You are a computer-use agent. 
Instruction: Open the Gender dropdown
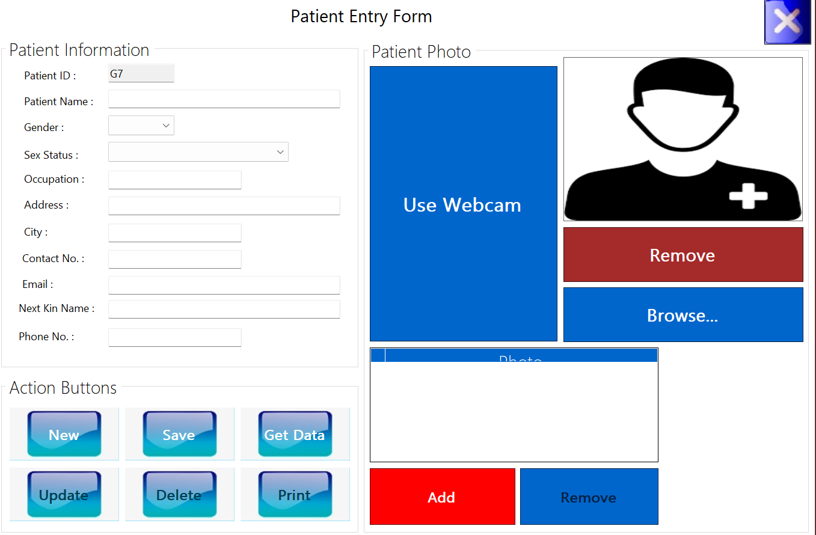141,126
